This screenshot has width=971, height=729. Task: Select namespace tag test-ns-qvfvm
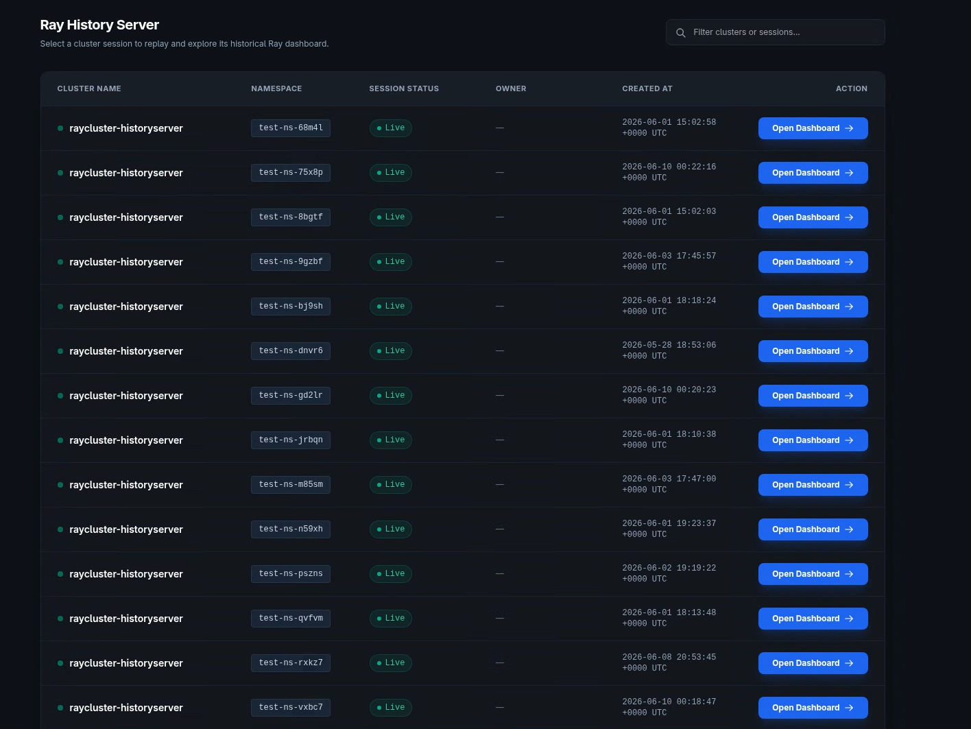coord(291,619)
